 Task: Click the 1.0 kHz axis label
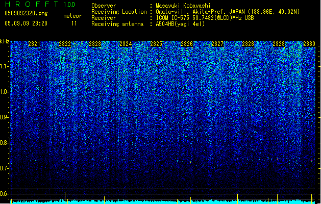click(4, 92)
